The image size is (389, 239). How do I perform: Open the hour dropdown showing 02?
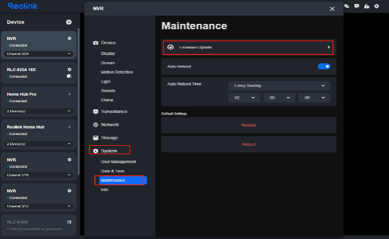(x=244, y=97)
